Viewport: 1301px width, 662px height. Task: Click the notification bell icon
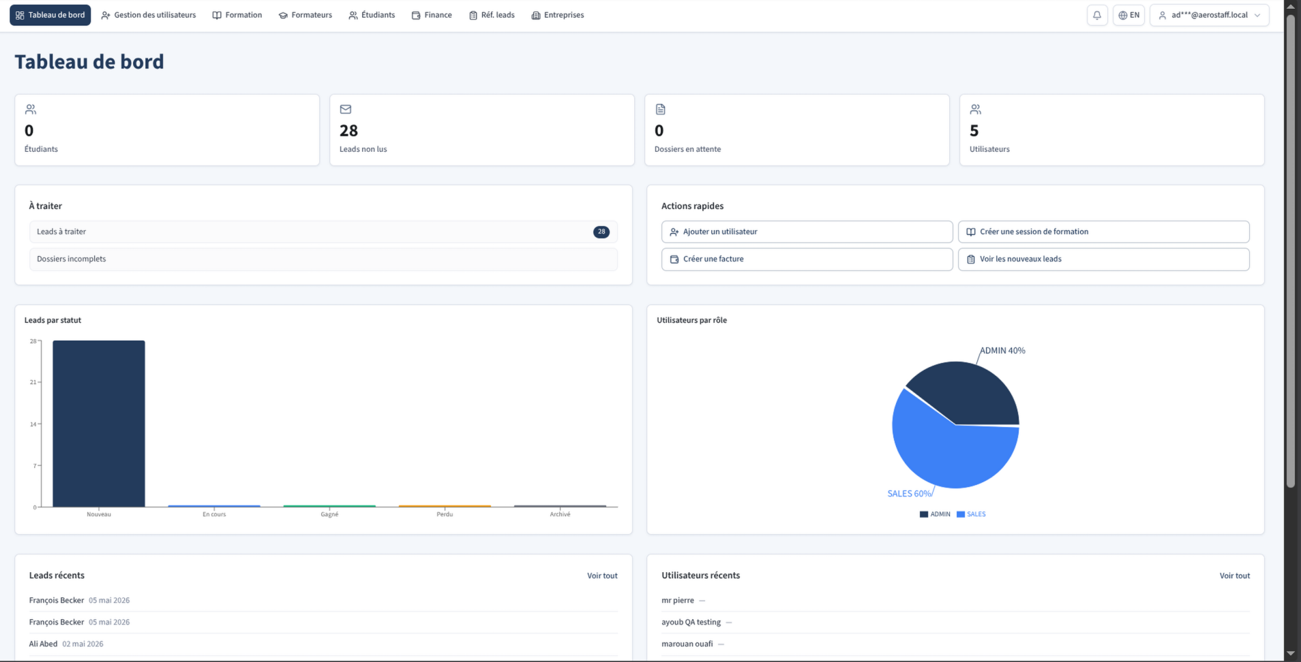[1096, 15]
